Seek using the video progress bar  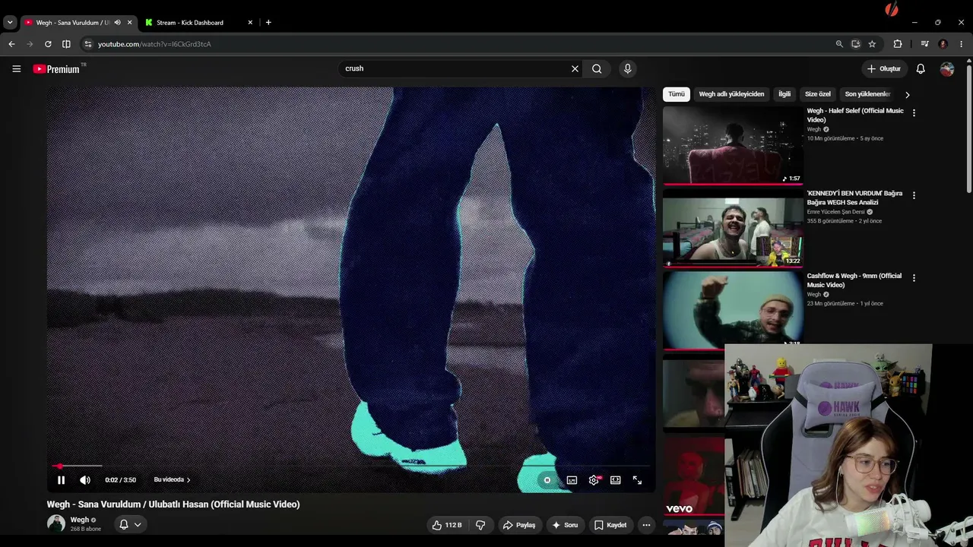[x=351, y=466]
